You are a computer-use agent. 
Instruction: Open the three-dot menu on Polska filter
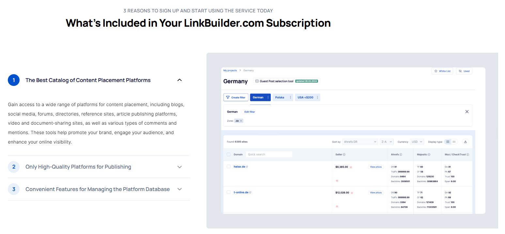coord(290,97)
